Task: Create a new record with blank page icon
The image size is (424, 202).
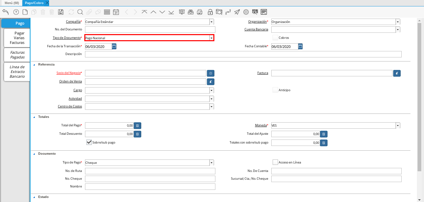Action: click(x=25, y=12)
